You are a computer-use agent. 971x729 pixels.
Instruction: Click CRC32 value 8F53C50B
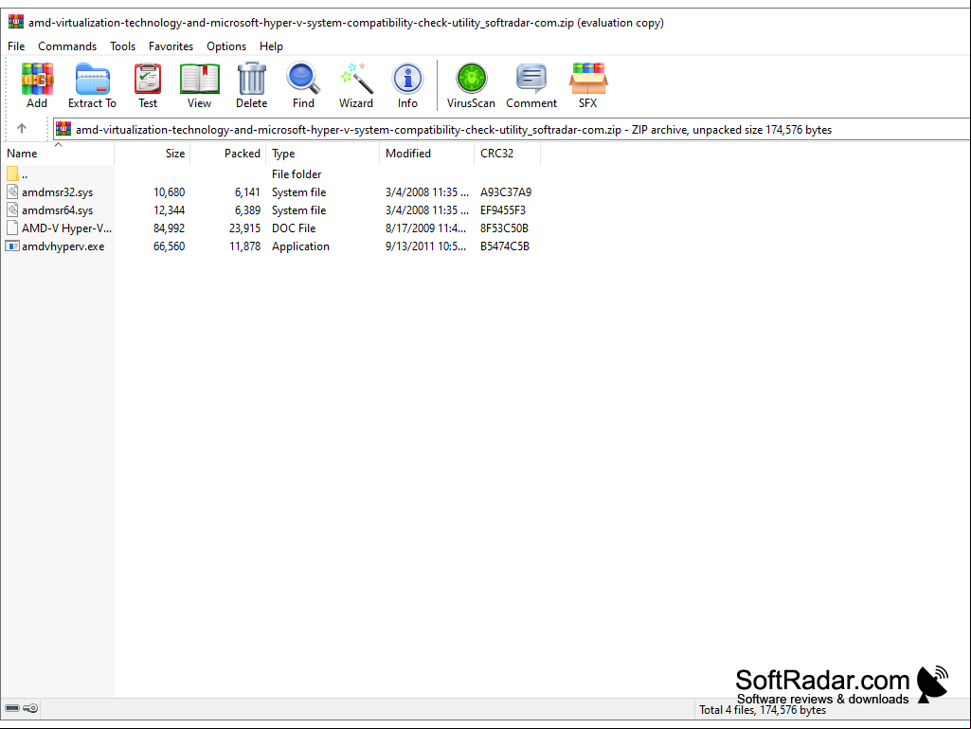(504, 228)
